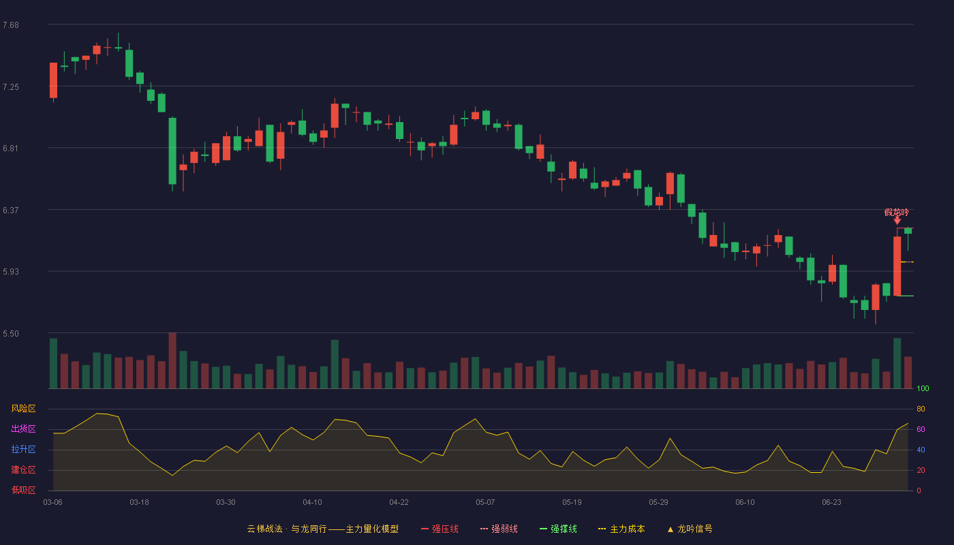Screen dimensions: 954x545
Task: Click the 风险区 zone label
Action: click(x=23, y=409)
